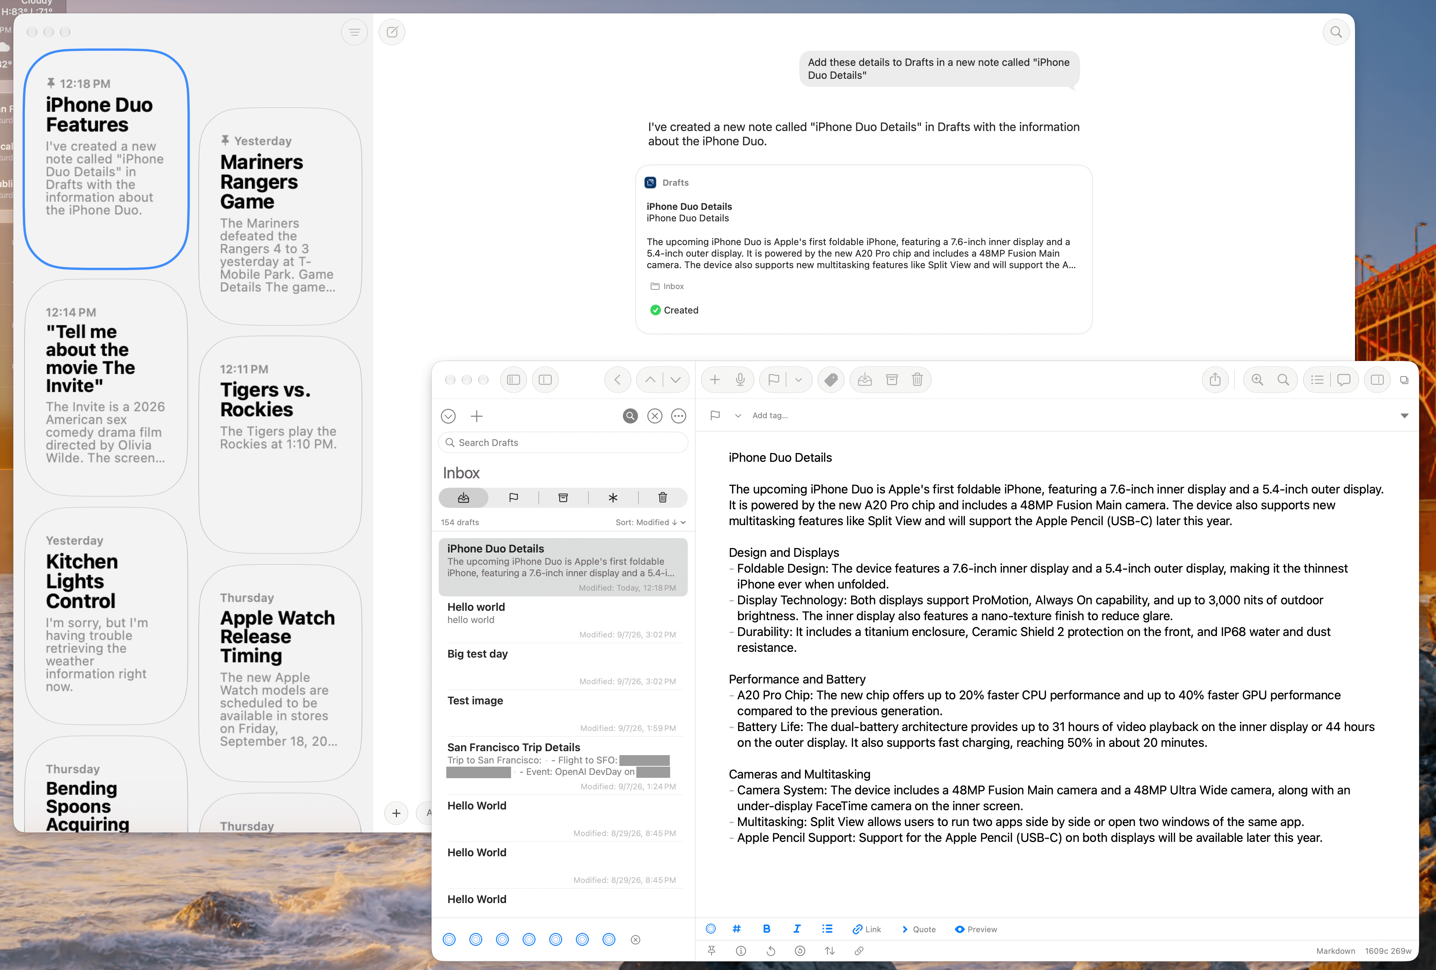Click the zoom-in magnifier icon in Drafts

pyautogui.click(x=1257, y=380)
